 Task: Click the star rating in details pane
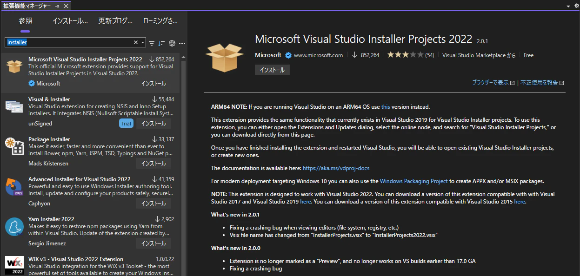[405, 55]
